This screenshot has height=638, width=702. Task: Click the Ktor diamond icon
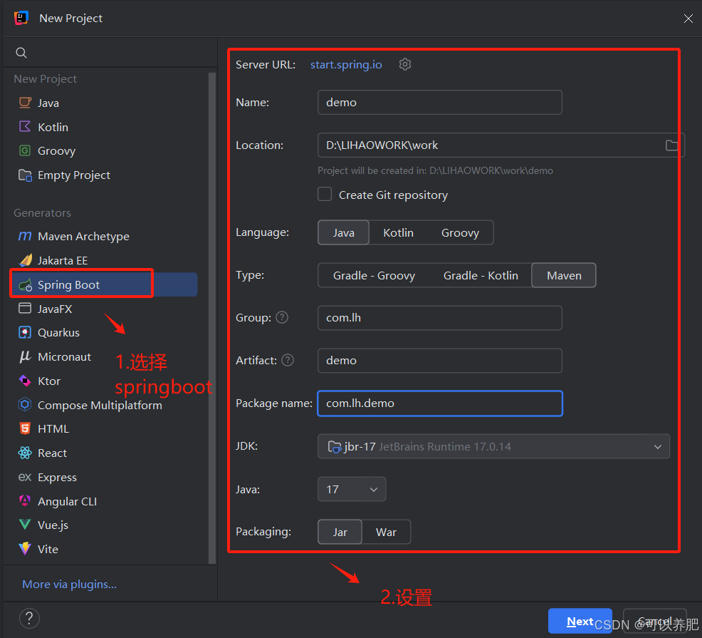pos(25,381)
